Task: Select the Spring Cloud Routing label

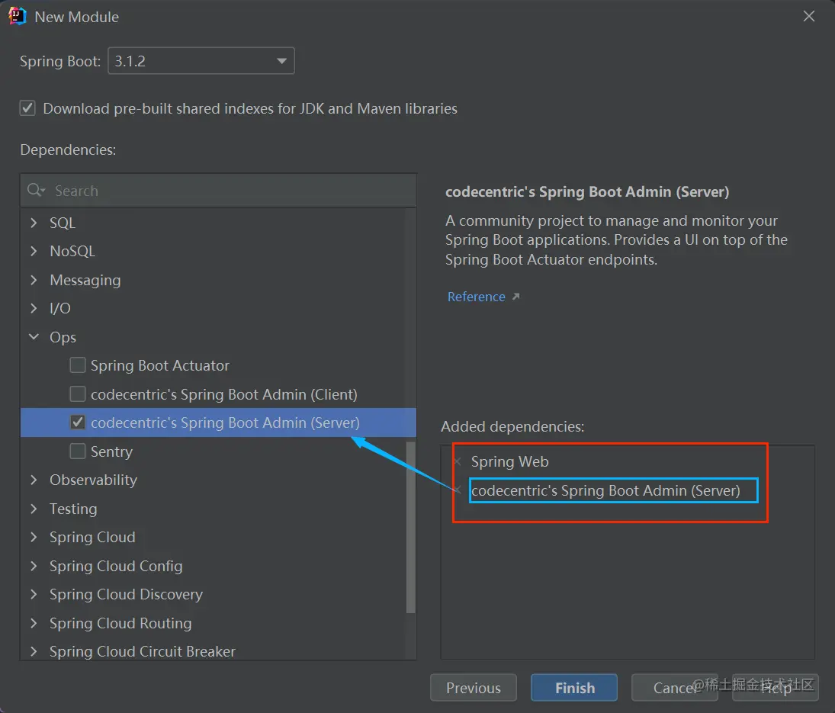Action: coord(120,623)
